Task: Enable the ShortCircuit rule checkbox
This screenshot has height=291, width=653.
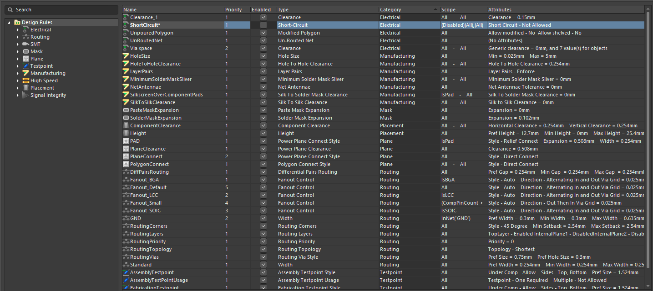Action: point(263,25)
